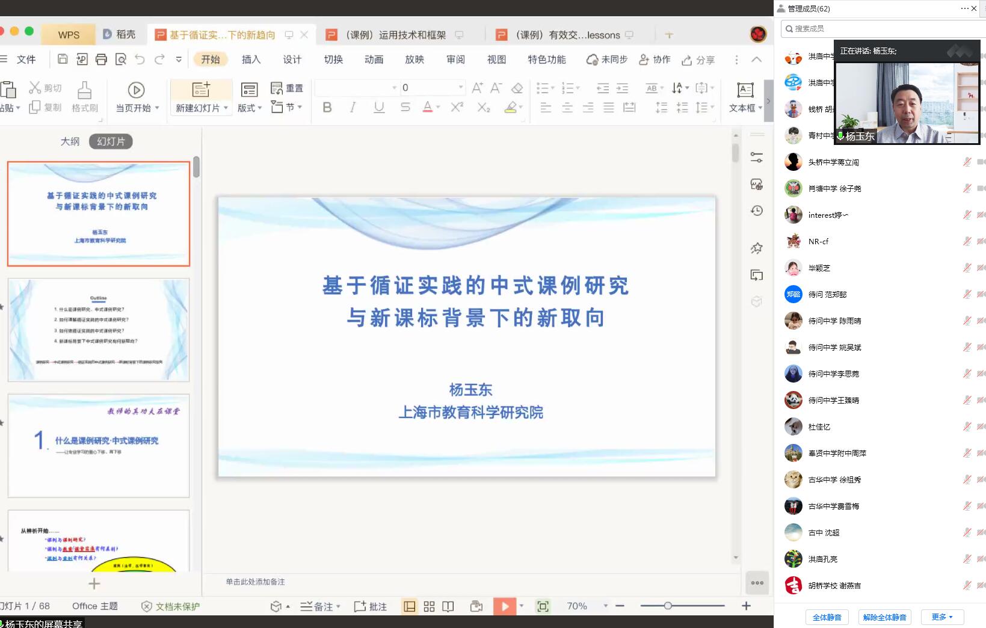986x628 pixels.
Task: Click the zoom slider handle
Action: coord(668,606)
